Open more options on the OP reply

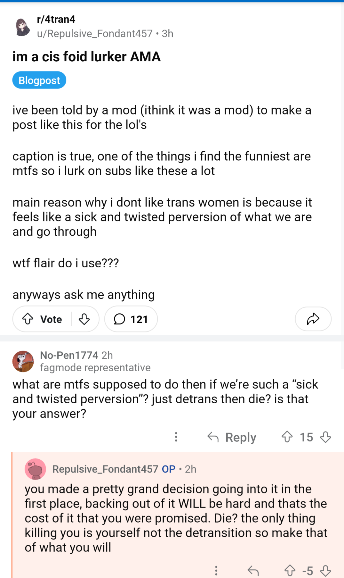coord(216,571)
